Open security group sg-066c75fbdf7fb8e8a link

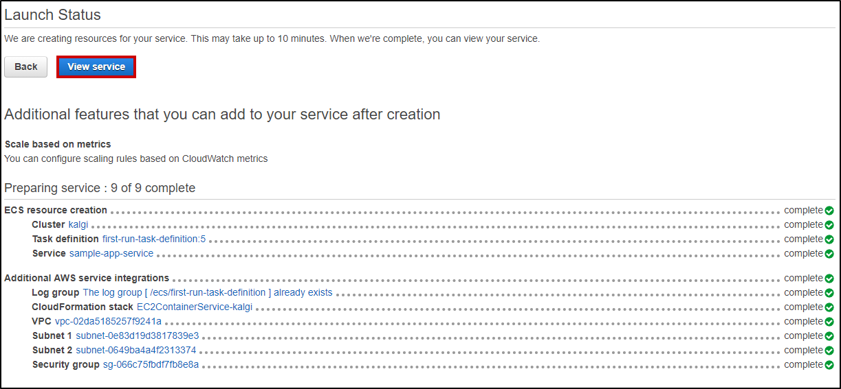click(151, 365)
